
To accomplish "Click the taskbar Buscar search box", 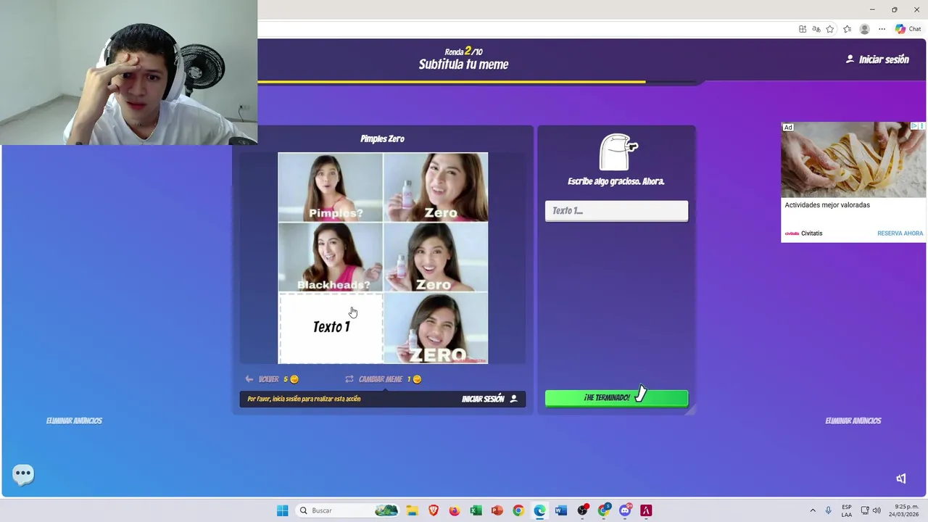I will [x=348, y=510].
